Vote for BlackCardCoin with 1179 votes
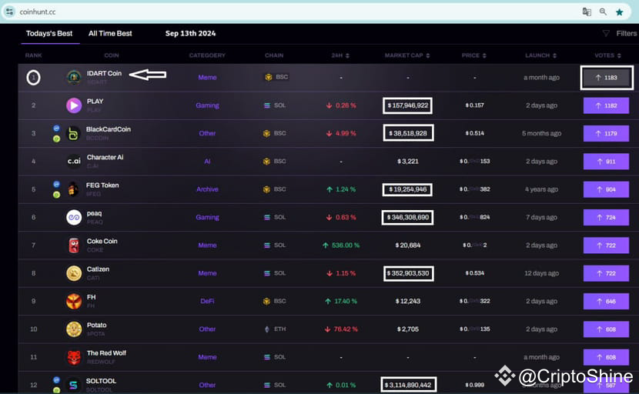 [x=606, y=133]
